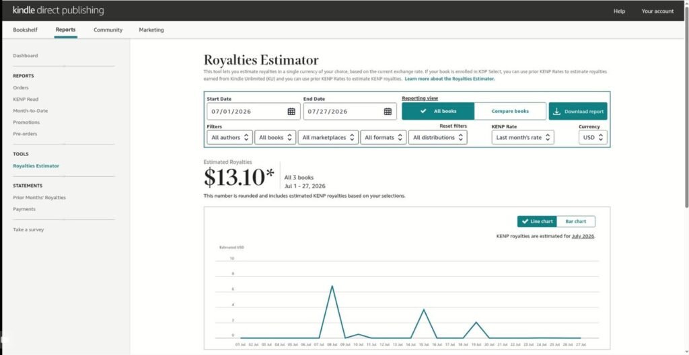
Task: Select Royalties Estimator in sidebar
Action: pyautogui.click(x=36, y=166)
